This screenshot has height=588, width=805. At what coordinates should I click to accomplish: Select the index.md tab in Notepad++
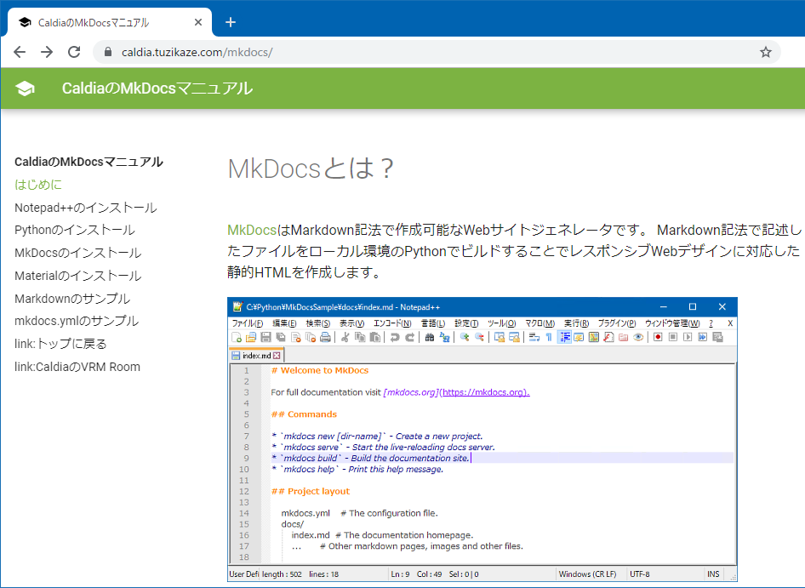point(256,356)
